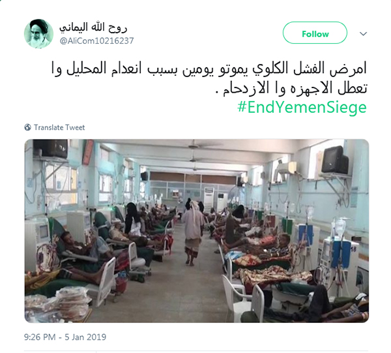The image size is (391, 353).
Task: Click the black TV above machine 18
Action: (x=334, y=161)
